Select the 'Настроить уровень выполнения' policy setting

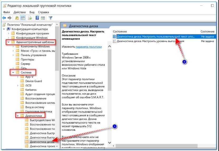point(150,41)
